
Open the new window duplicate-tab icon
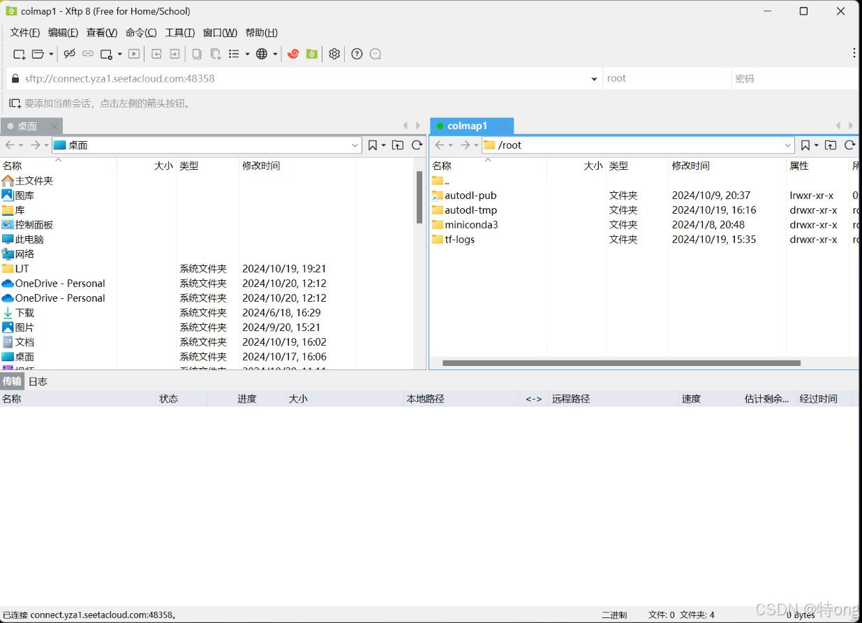pos(215,54)
